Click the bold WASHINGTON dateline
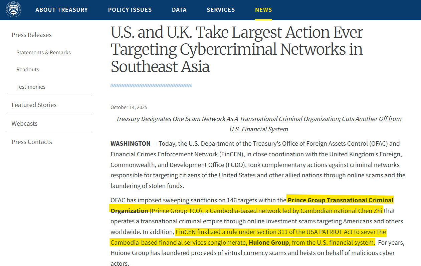The height and width of the screenshot is (266, 421). [x=131, y=143]
